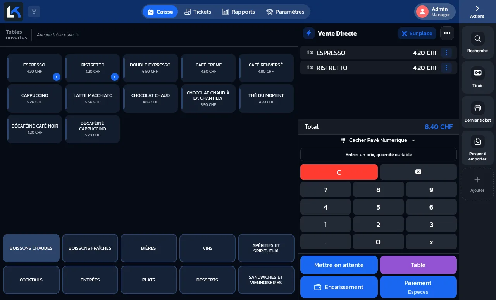
Task: Select the Desserts category
Action: click(x=208, y=280)
